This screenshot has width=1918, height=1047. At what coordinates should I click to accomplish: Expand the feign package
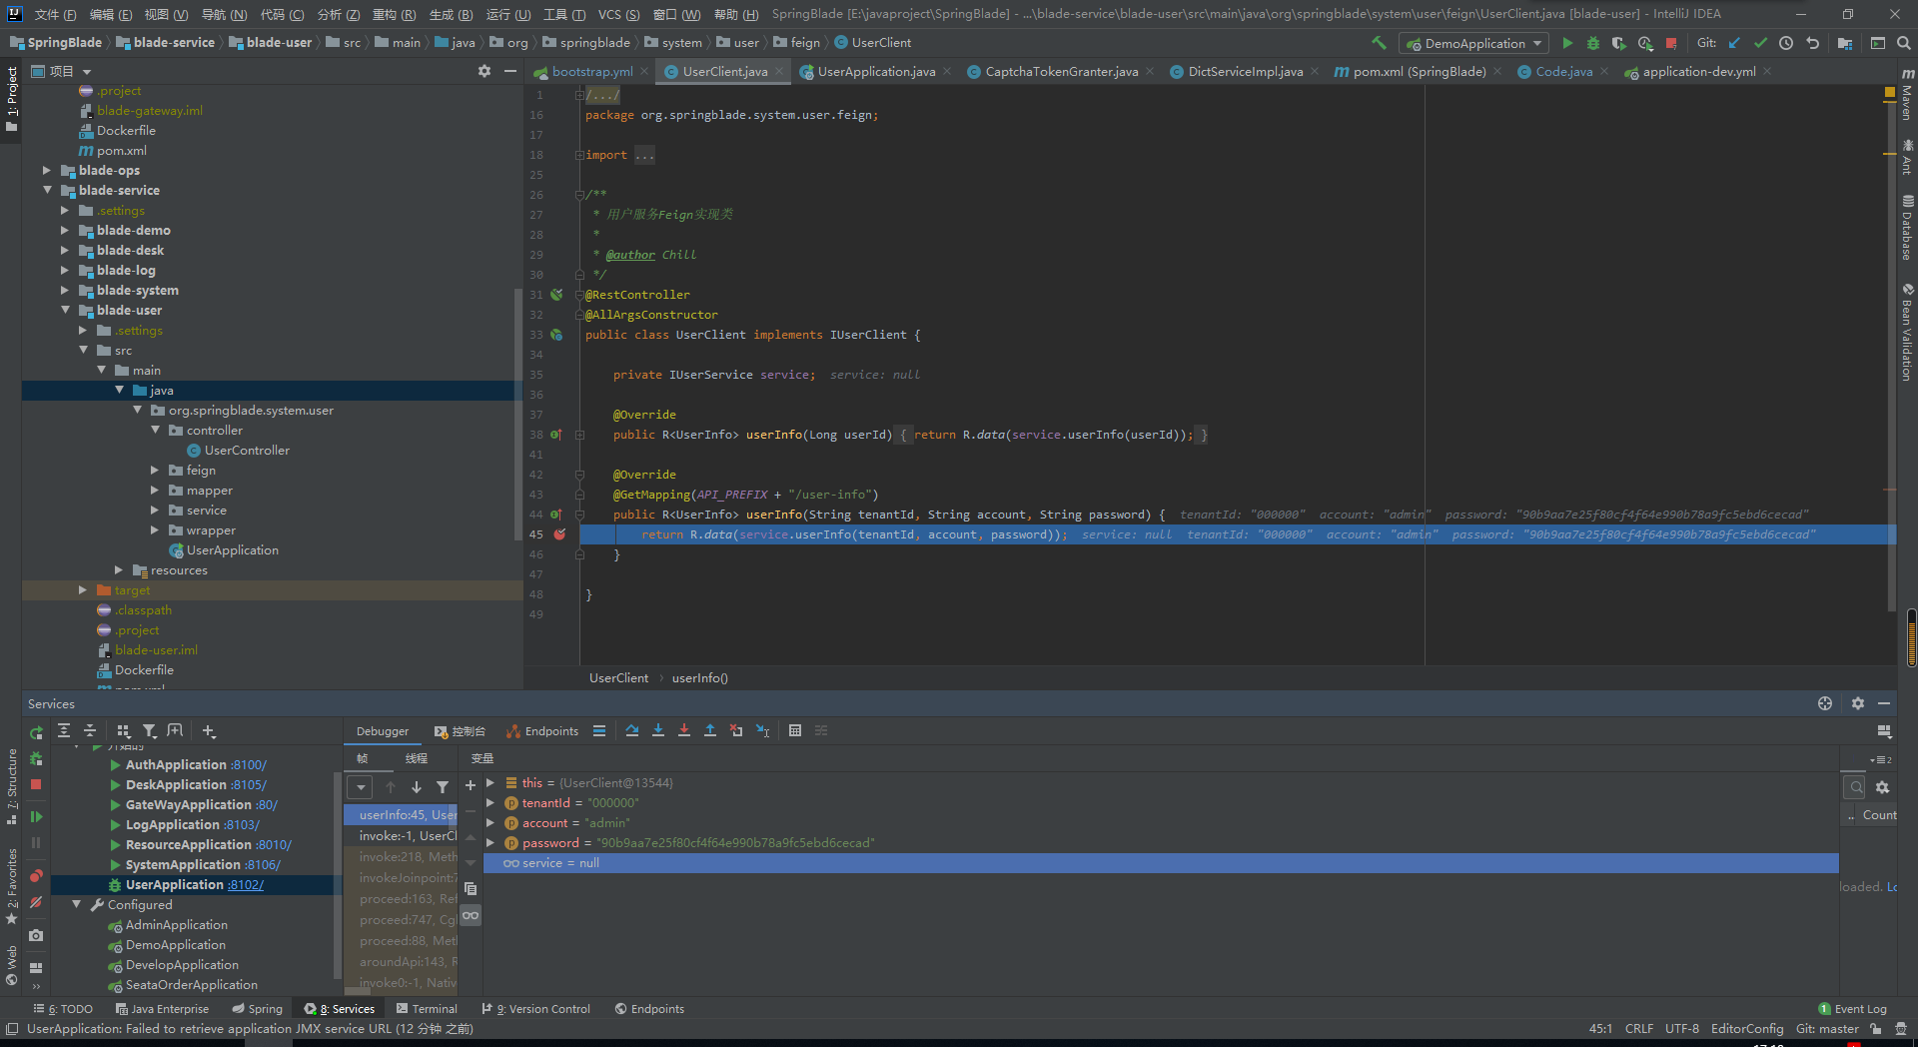click(155, 471)
